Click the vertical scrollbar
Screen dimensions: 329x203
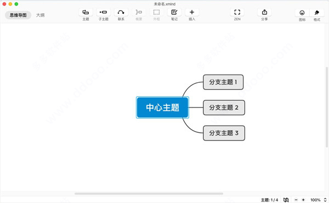(x=327, y=107)
